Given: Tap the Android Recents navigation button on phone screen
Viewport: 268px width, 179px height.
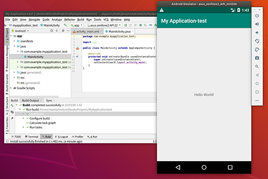Looking at the screenshot, I should 230,168.
